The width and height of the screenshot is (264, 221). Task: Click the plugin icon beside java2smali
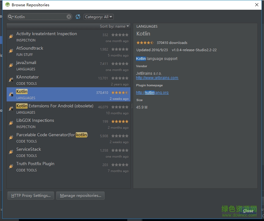[x=11, y=66]
